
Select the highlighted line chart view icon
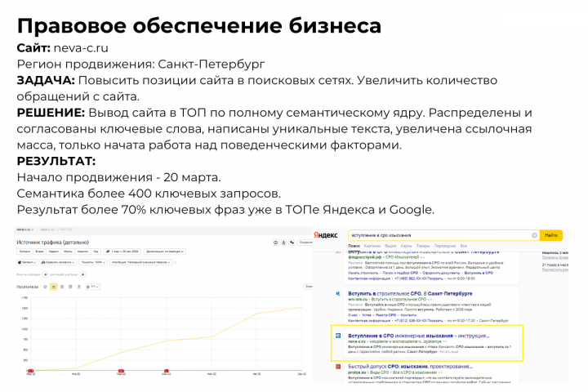[54, 287]
